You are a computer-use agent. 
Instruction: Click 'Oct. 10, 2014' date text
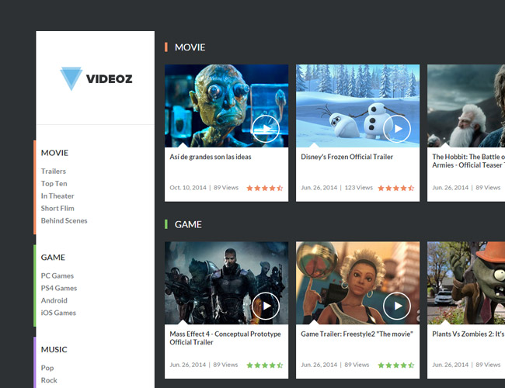(188, 188)
